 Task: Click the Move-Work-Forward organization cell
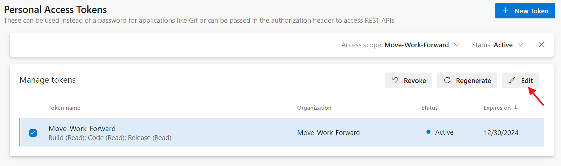point(328,133)
